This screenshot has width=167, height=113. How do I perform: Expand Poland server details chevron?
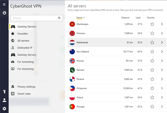coord(162,97)
